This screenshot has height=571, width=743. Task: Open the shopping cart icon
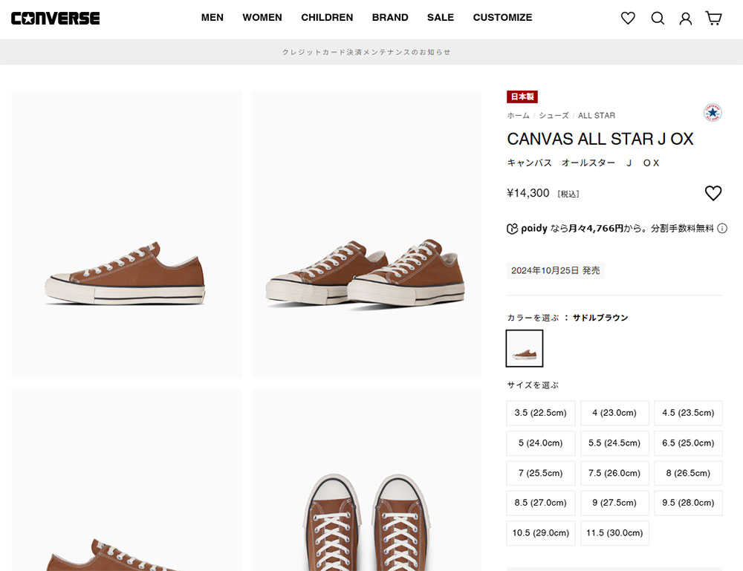click(713, 18)
